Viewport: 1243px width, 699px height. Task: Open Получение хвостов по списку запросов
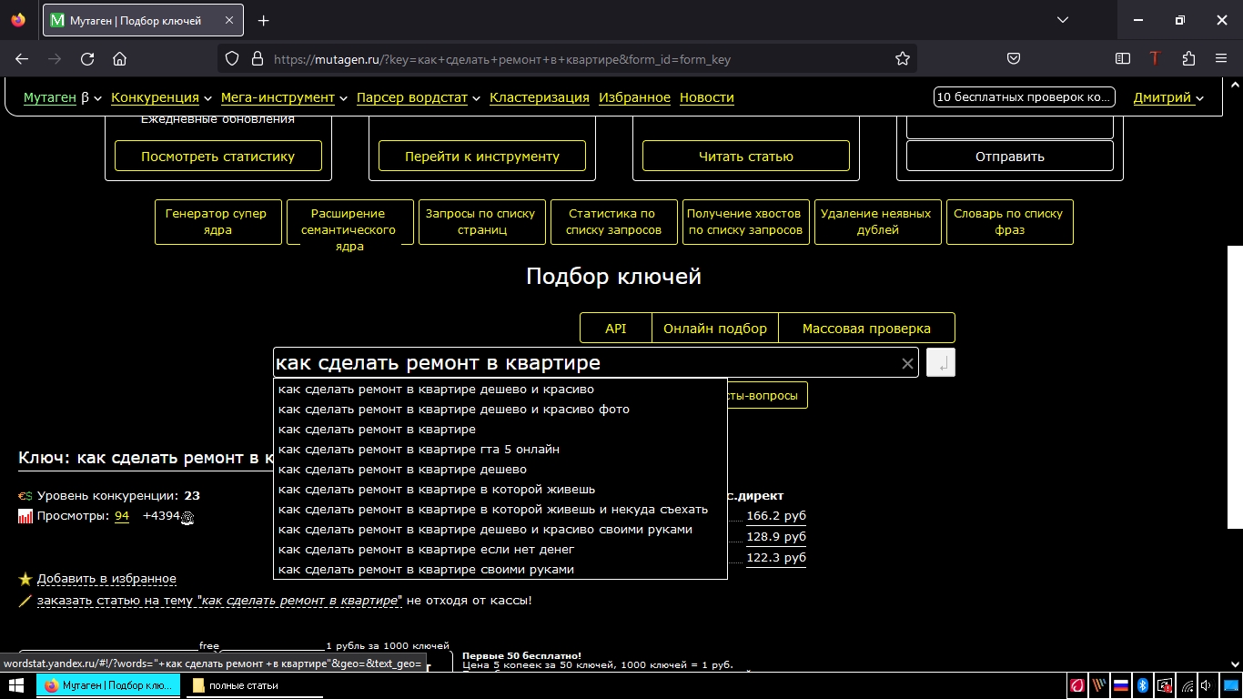(x=746, y=222)
